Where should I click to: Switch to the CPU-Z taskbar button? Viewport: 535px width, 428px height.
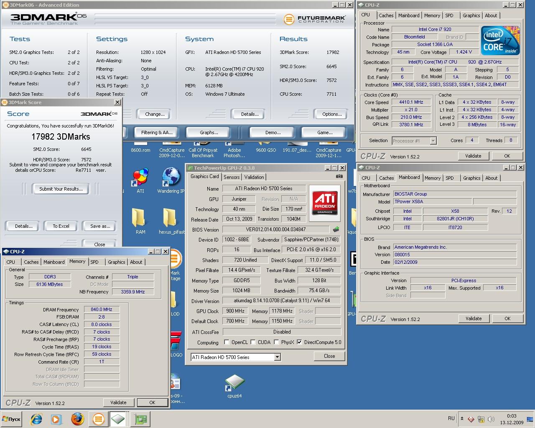[118, 419]
